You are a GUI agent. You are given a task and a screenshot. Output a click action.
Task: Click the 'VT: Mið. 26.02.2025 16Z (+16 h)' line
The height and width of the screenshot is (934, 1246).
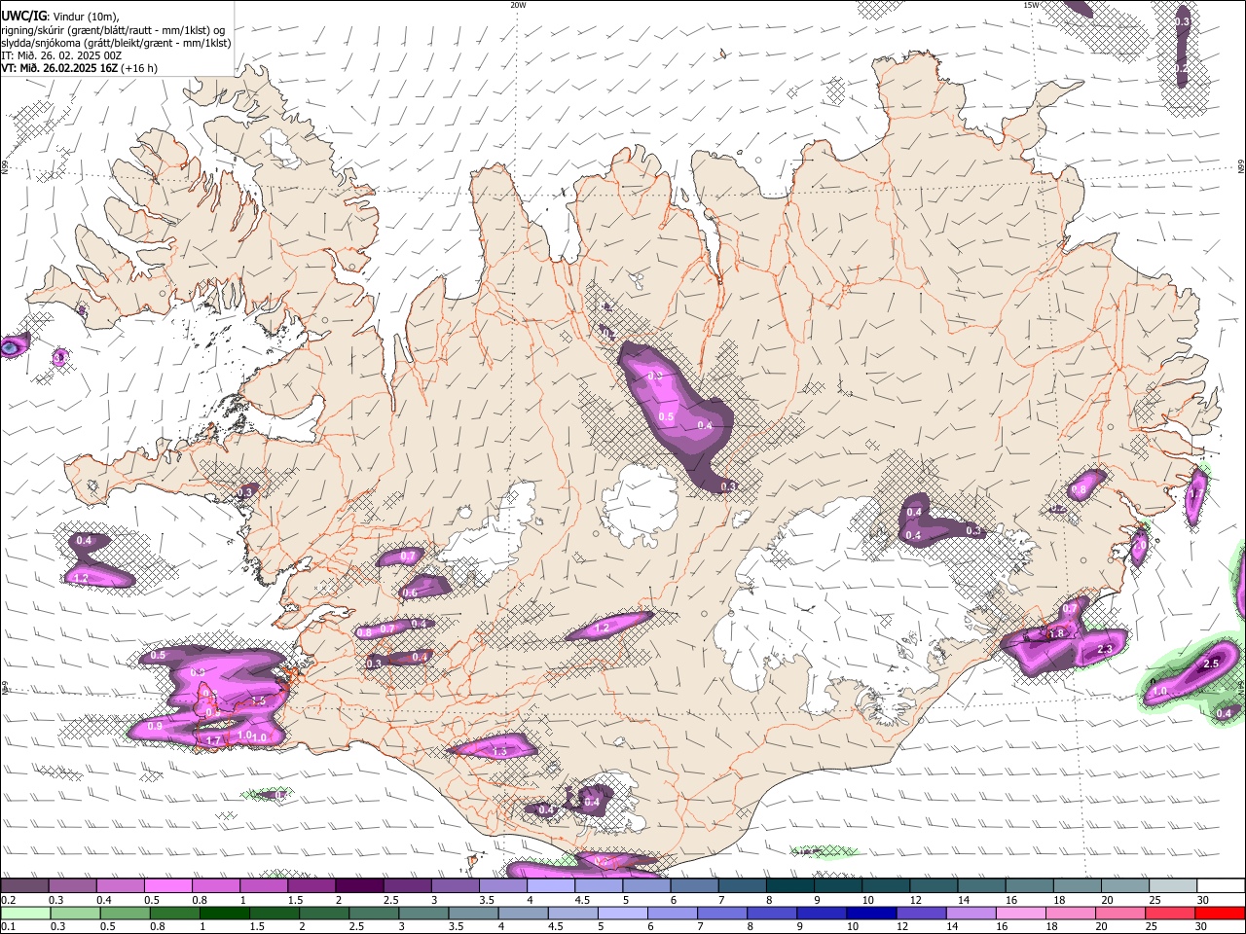[79, 68]
